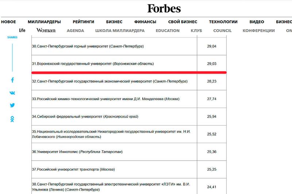Go to Рейтинги section

tap(83, 22)
